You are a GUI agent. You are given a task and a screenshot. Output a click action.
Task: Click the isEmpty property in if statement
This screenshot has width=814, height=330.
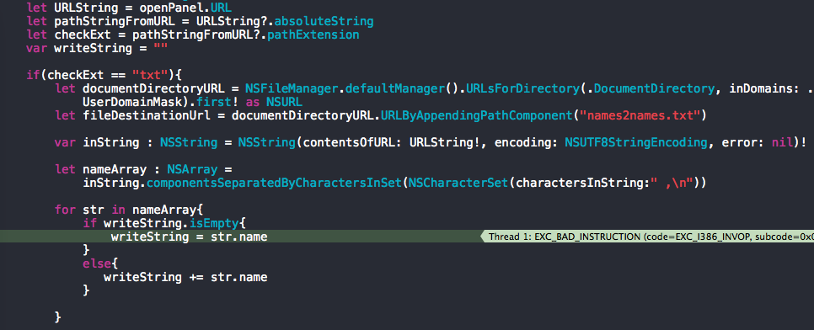pos(217,224)
